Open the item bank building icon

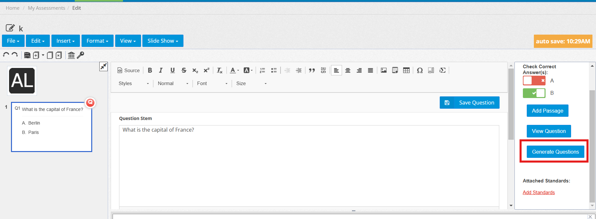(71, 55)
